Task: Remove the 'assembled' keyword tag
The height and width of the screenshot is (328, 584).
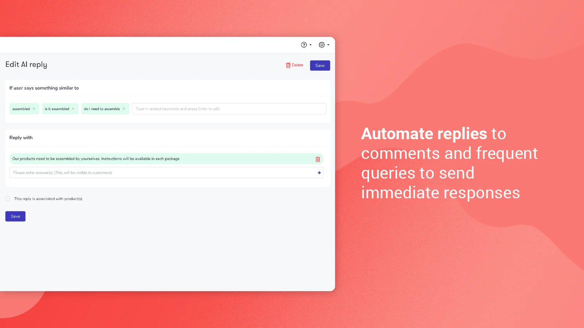Action: pos(34,109)
